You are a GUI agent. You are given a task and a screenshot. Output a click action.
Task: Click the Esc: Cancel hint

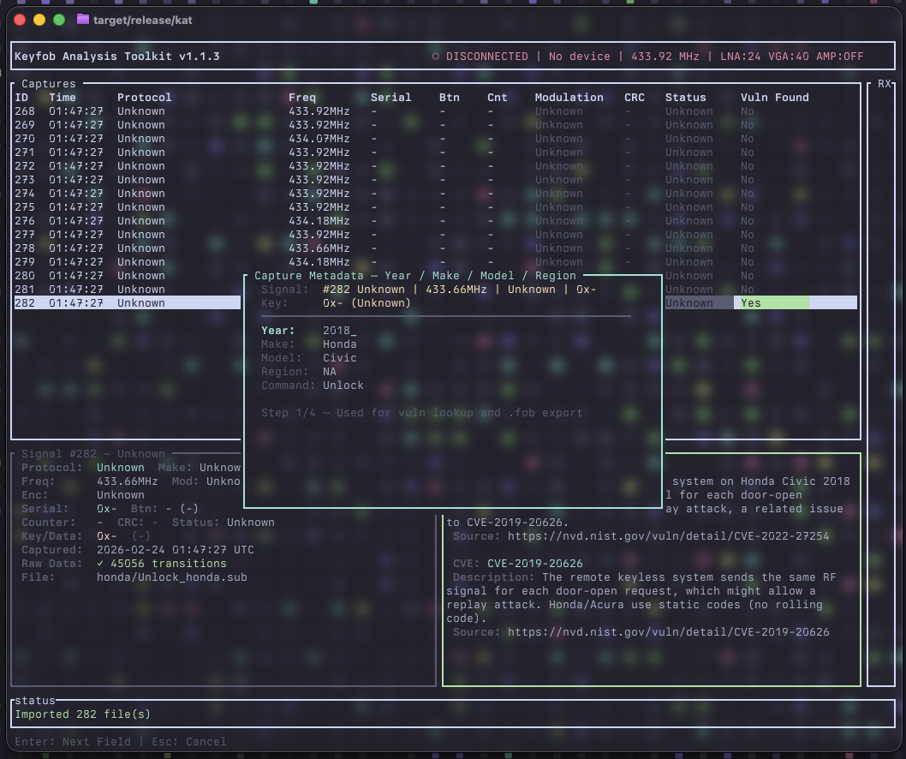pyautogui.click(x=189, y=742)
